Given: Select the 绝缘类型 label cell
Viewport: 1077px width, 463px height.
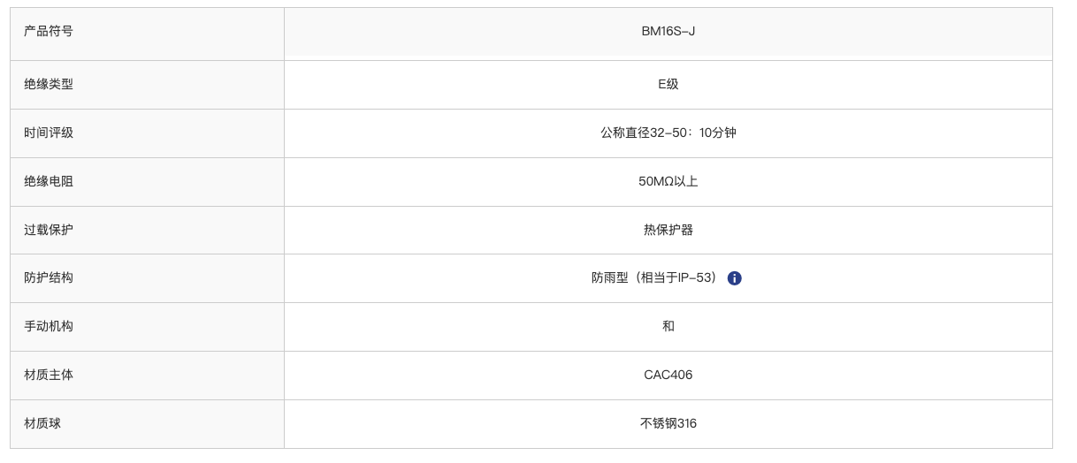Looking at the screenshot, I should pos(147,85).
